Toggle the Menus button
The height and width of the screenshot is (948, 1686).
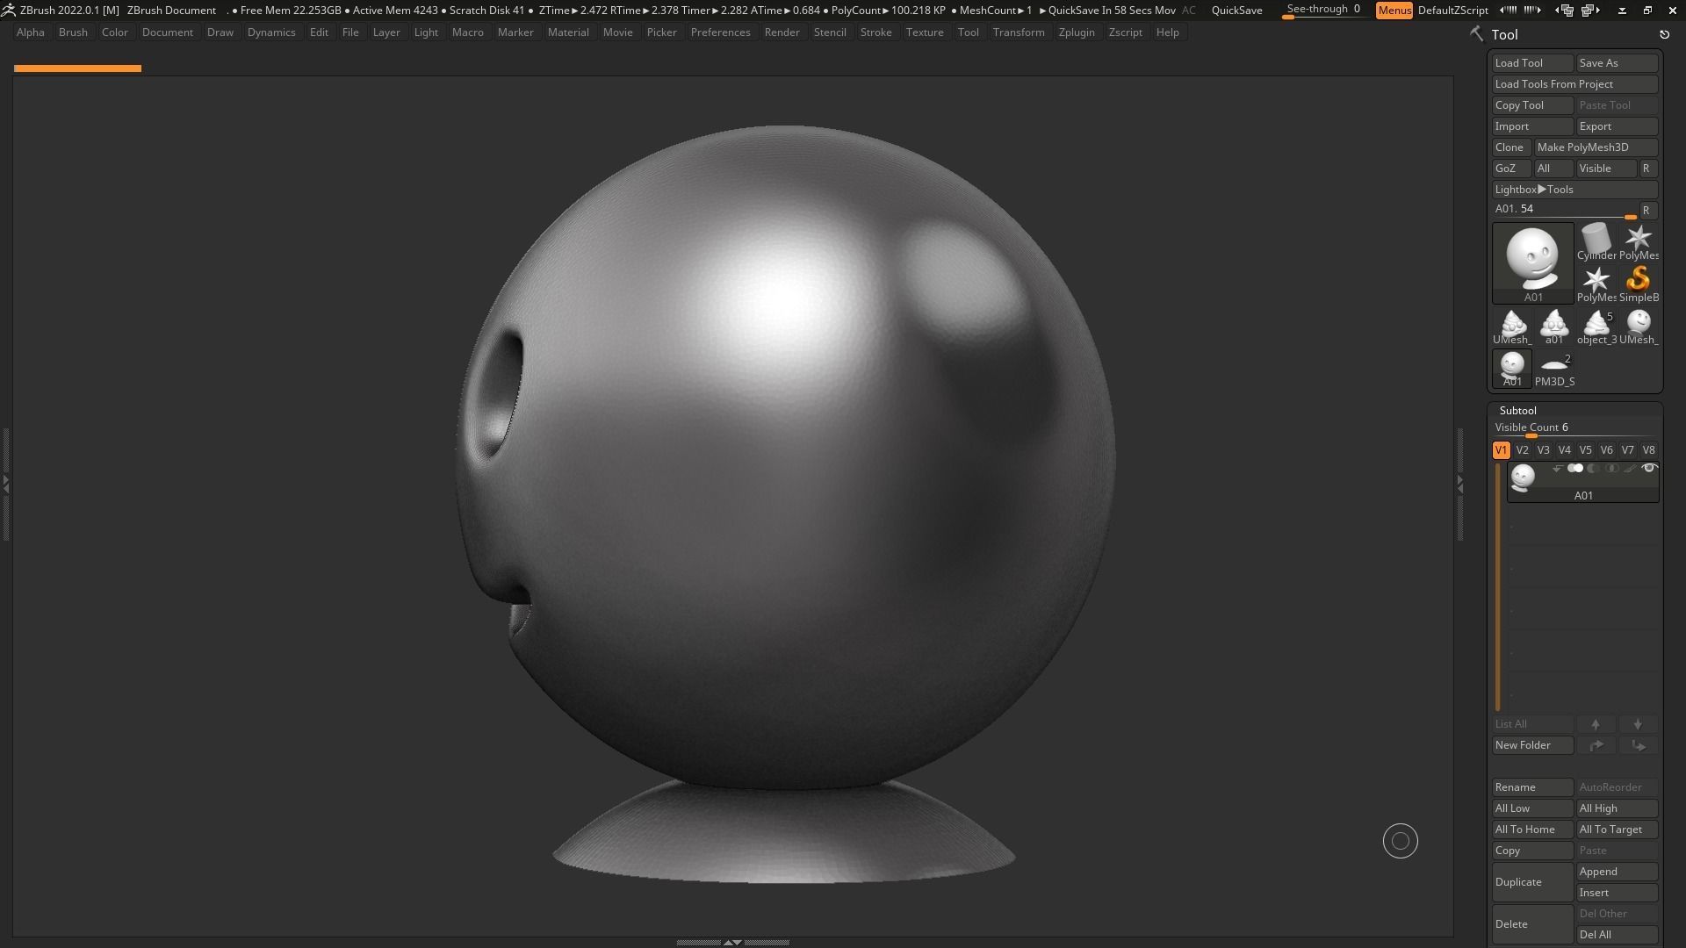click(1394, 11)
